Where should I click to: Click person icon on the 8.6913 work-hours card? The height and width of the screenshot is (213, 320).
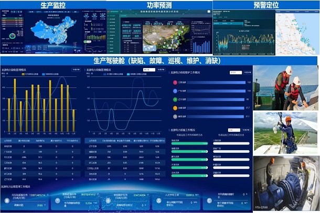(159, 200)
